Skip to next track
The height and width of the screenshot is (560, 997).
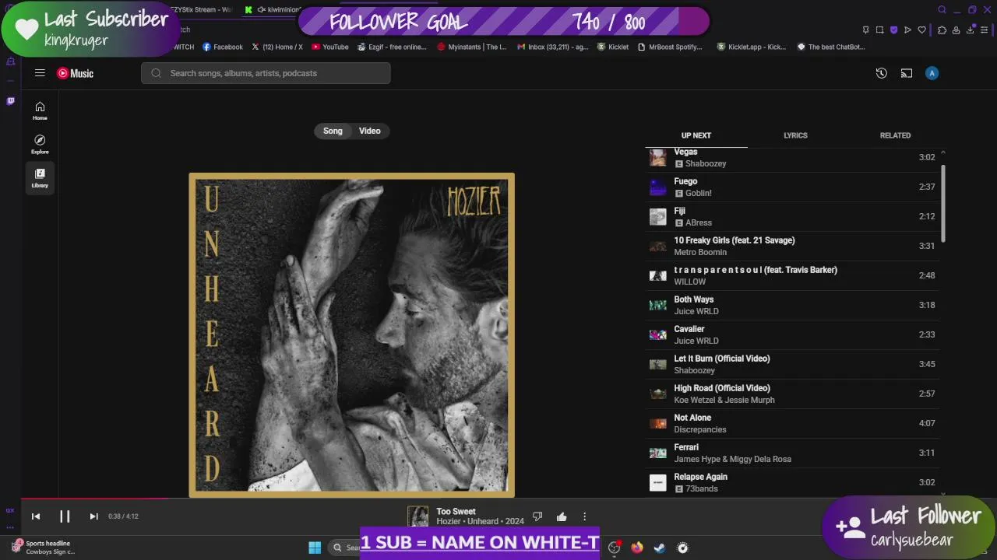tap(93, 516)
